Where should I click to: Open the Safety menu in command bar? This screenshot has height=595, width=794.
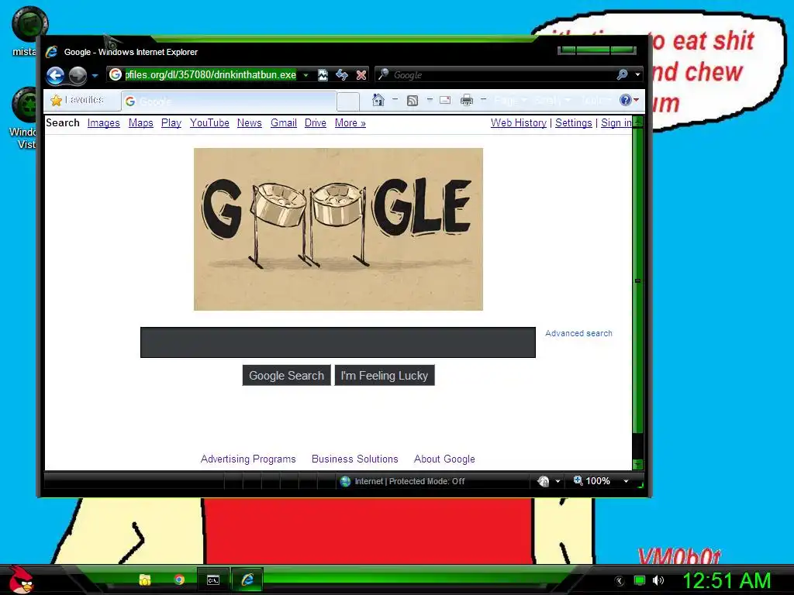[x=552, y=100]
